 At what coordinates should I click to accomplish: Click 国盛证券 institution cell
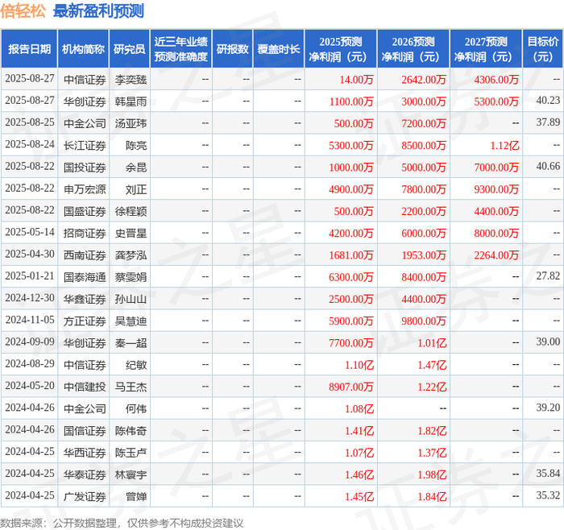pos(85,211)
